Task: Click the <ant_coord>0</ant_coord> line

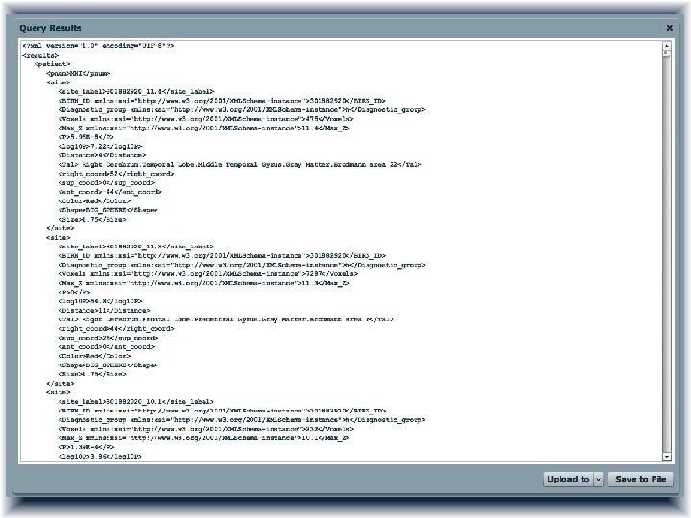Action: point(107,347)
